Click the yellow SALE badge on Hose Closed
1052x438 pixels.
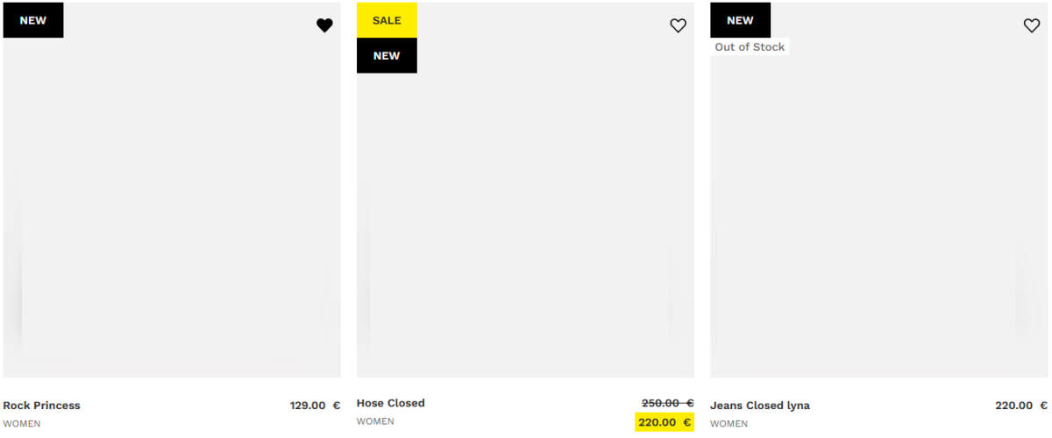(387, 20)
